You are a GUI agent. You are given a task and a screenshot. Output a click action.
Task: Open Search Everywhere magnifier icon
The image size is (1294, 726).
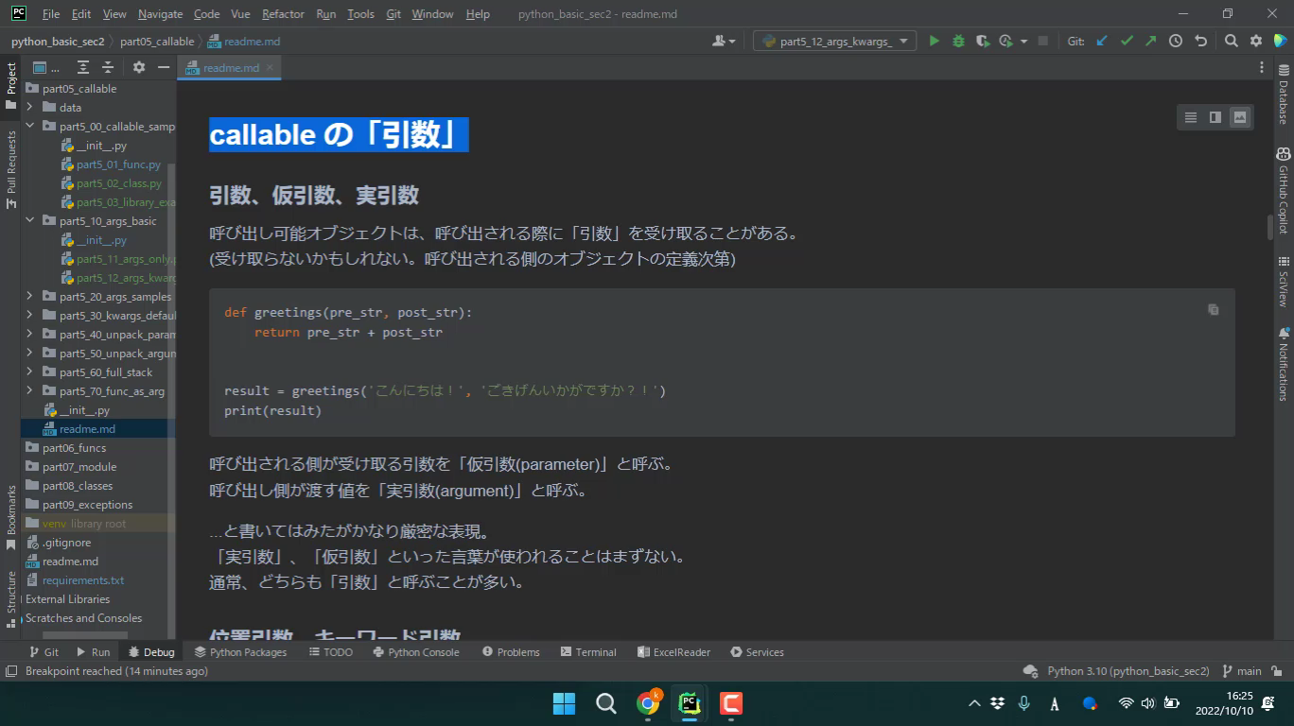click(x=1231, y=41)
